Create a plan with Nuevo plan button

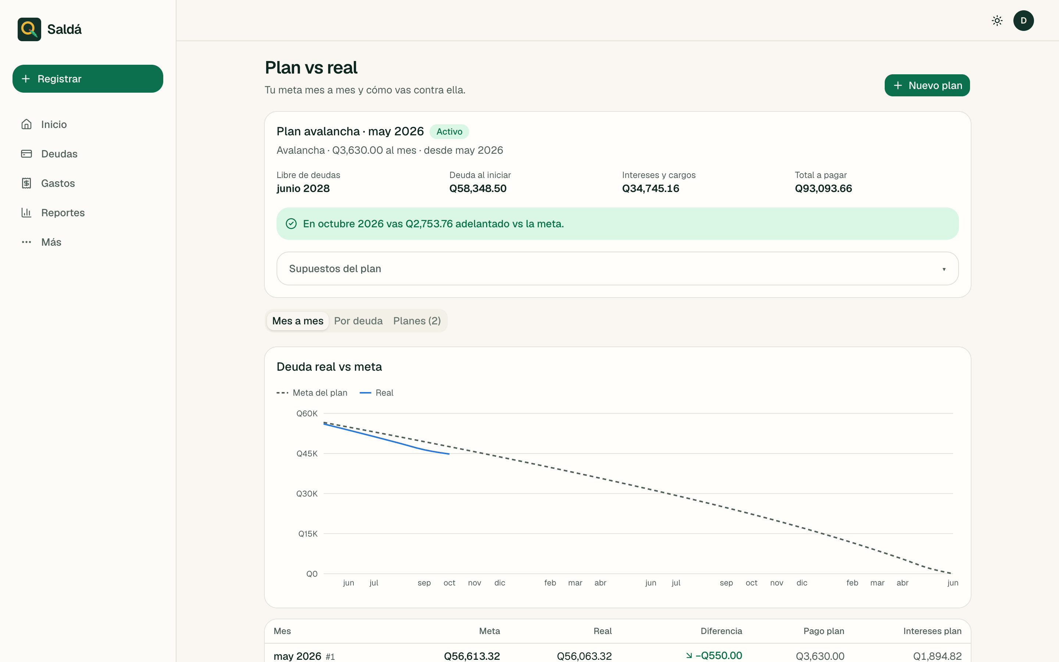click(927, 85)
